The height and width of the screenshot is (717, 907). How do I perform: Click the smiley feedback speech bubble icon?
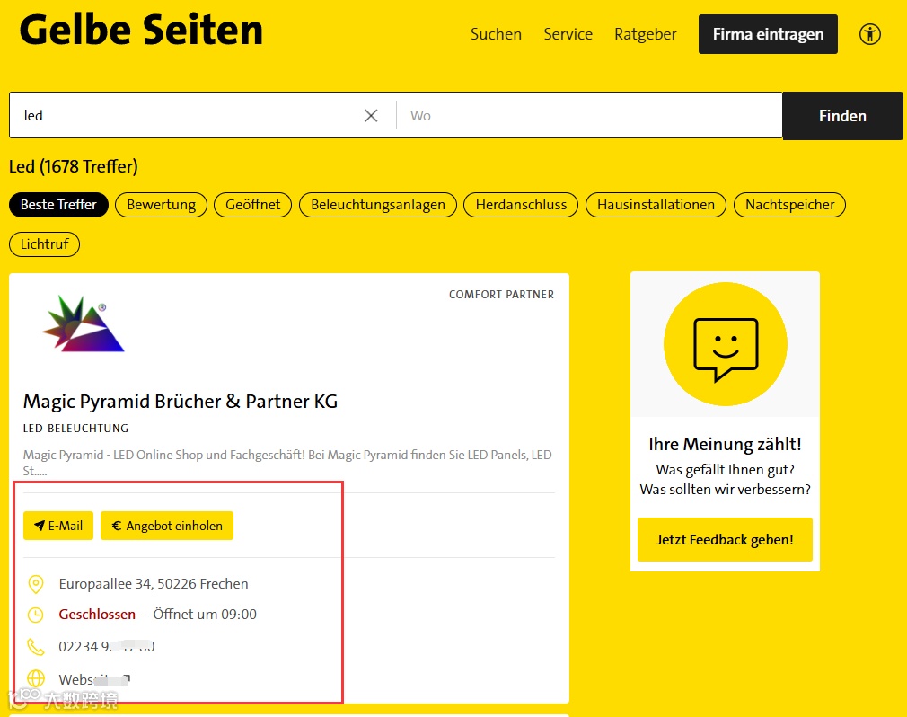[726, 349]
